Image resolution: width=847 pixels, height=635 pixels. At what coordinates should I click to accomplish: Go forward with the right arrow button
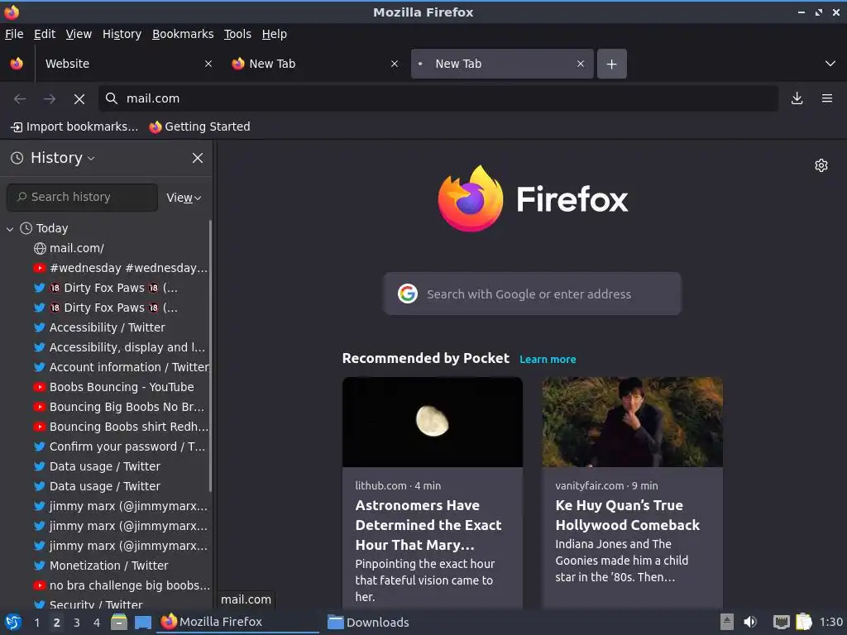click(x=50, y=99)
